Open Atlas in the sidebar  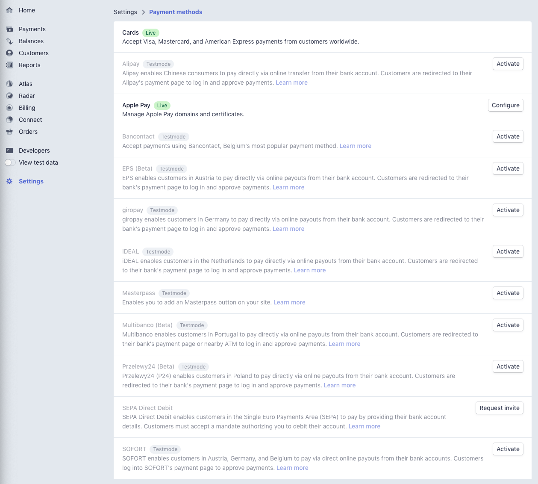coord(26,84)
